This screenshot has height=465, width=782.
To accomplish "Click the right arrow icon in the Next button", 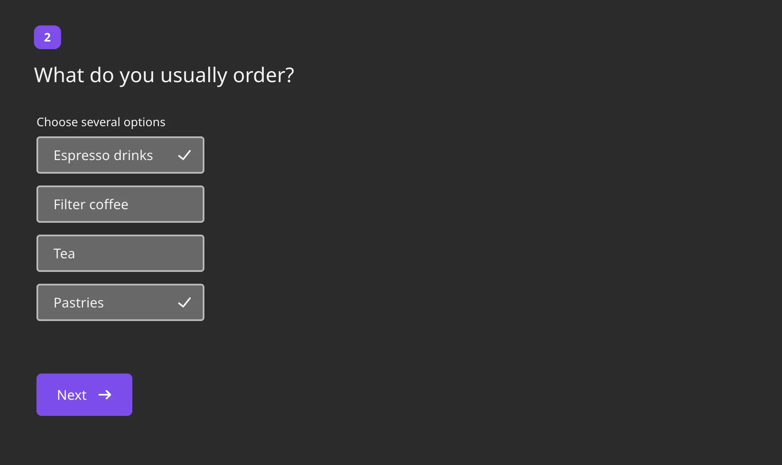I will pyautogui.click(x=105, y=395).
